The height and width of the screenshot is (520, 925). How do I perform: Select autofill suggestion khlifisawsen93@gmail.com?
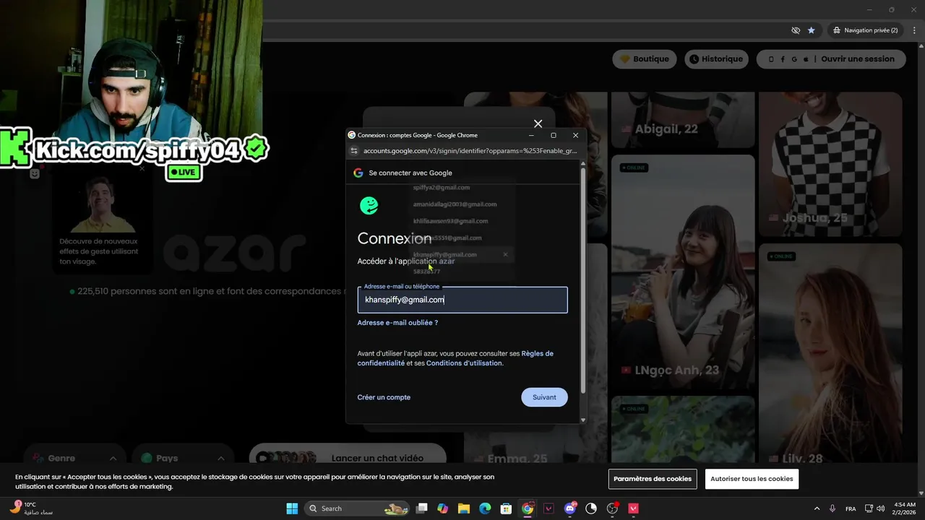(x=450, y=221)
